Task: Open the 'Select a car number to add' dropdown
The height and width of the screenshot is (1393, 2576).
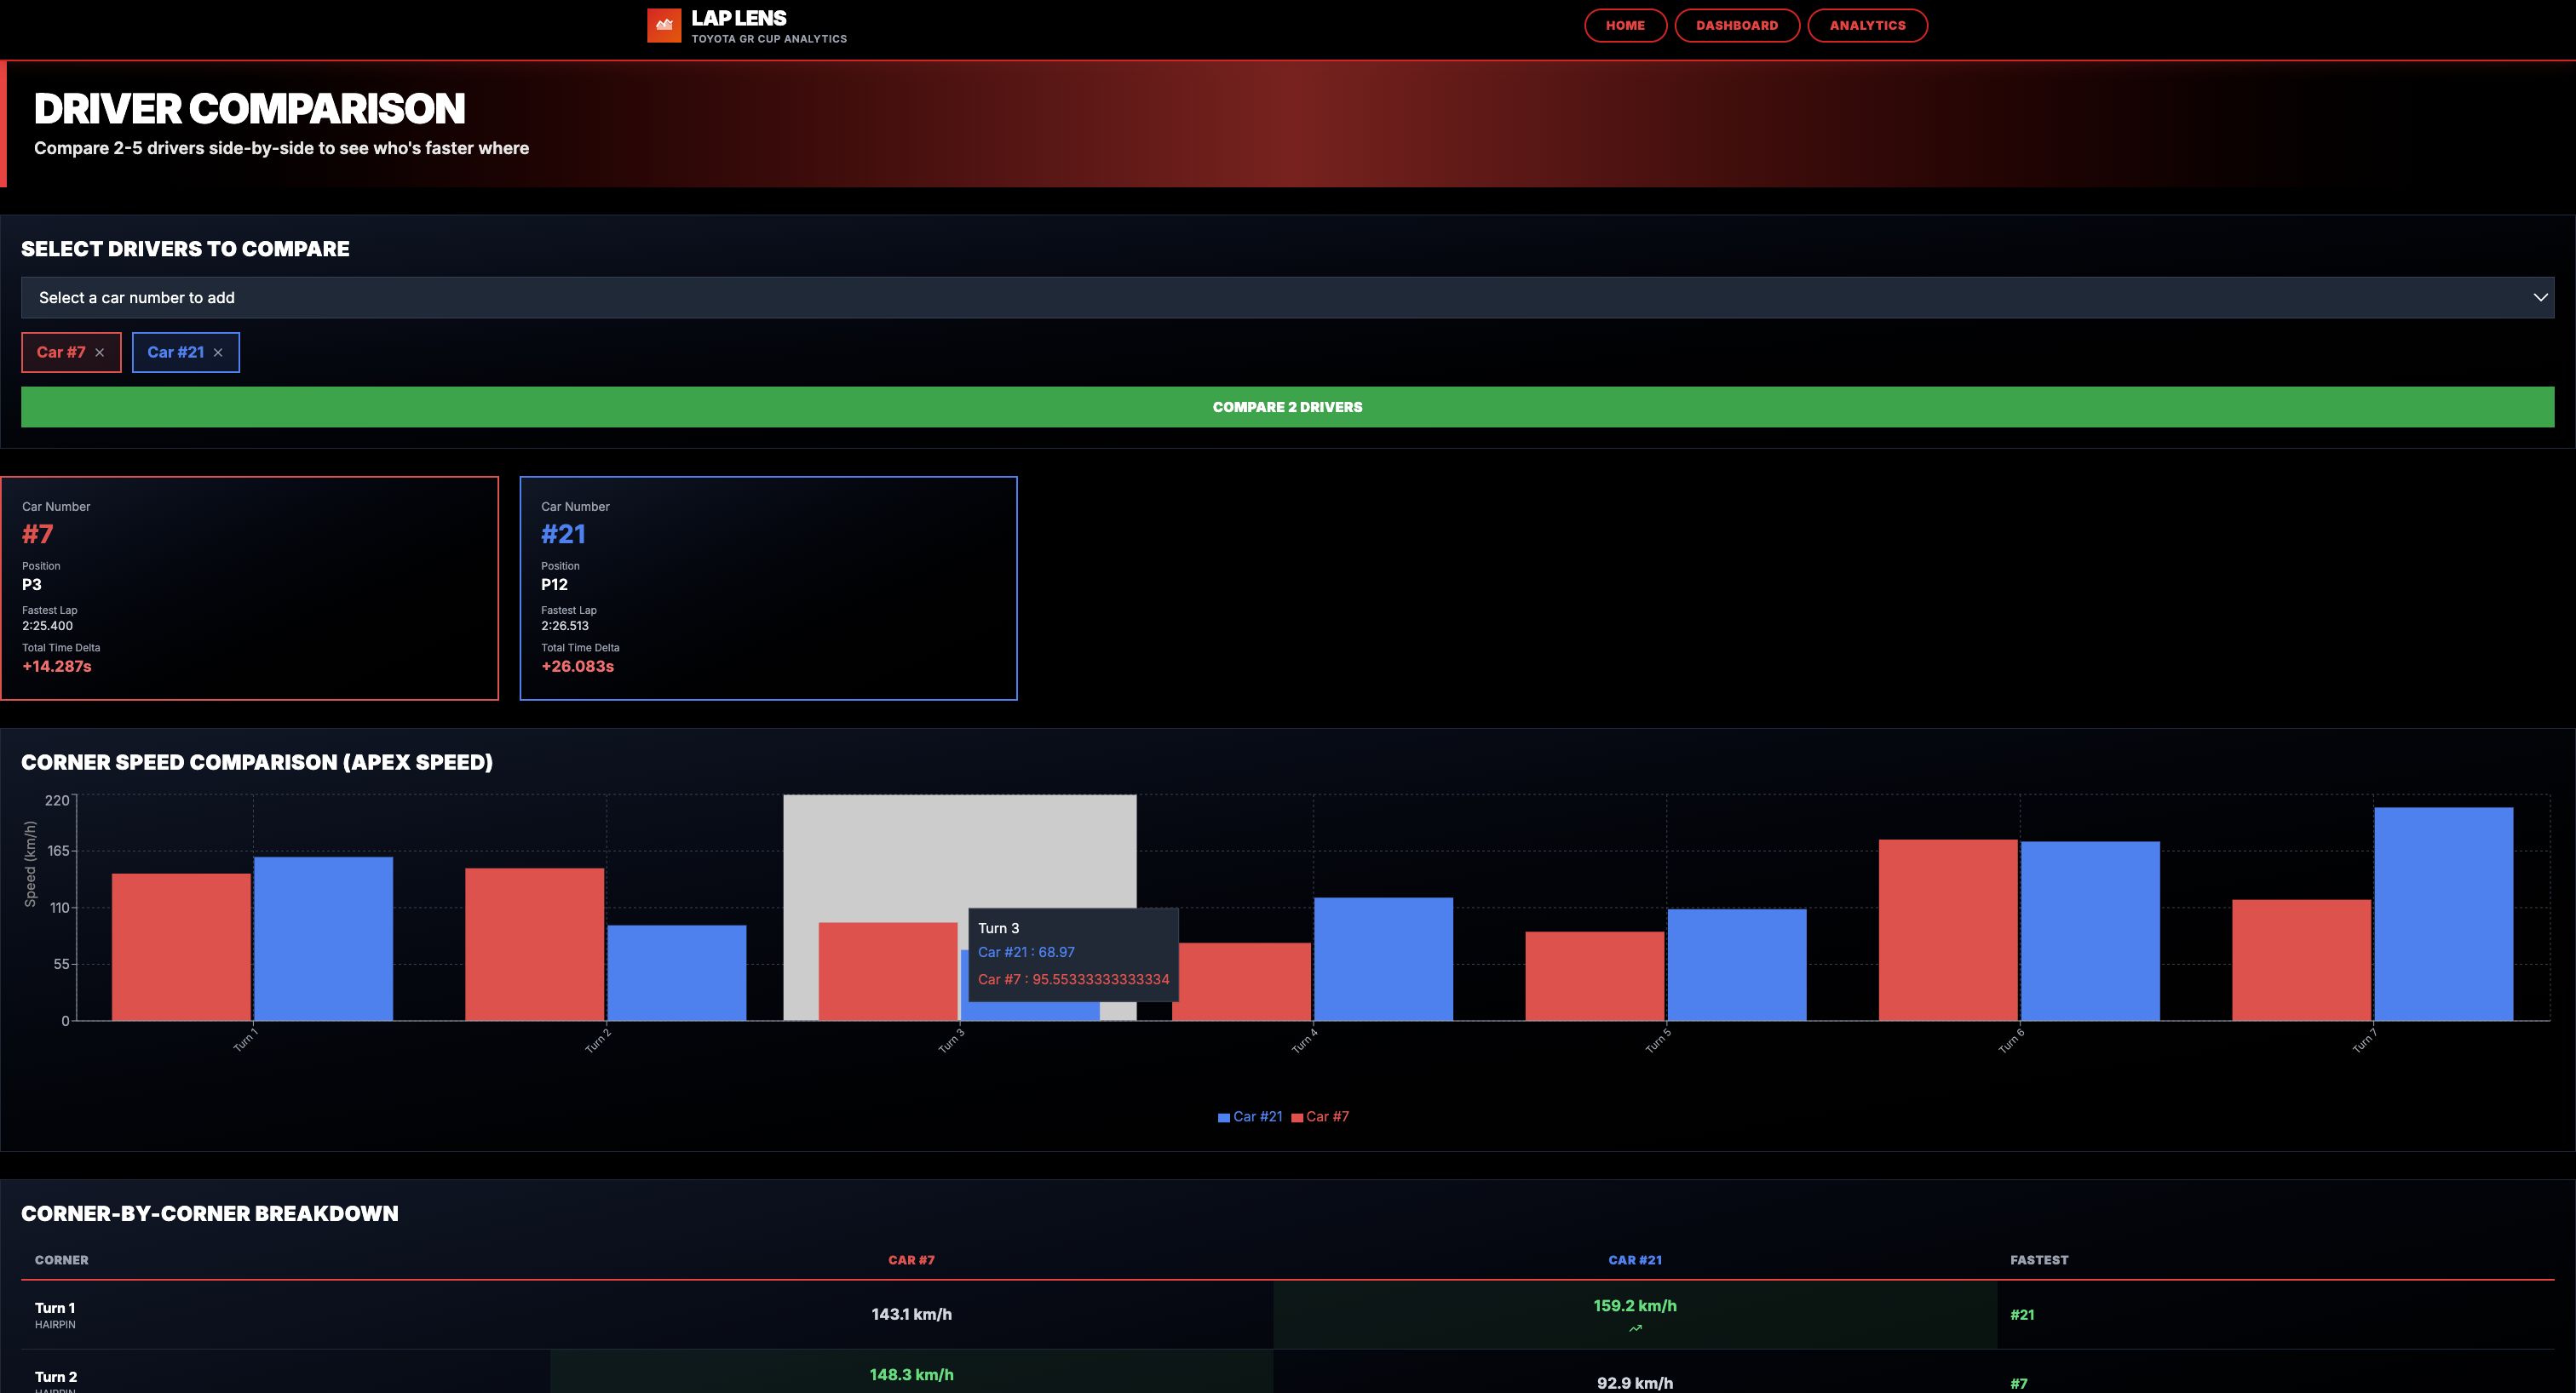Action: pyautogui.click(x=1286, y=298)
